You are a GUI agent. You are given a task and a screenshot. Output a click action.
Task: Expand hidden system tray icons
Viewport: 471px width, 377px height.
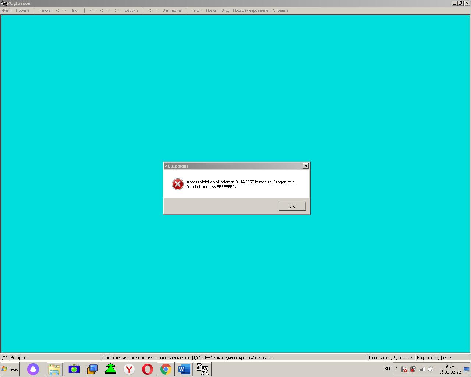pyautogui.click(x=396, y=369)
